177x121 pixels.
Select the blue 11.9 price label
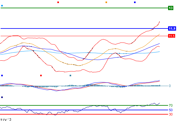point(172,28)
